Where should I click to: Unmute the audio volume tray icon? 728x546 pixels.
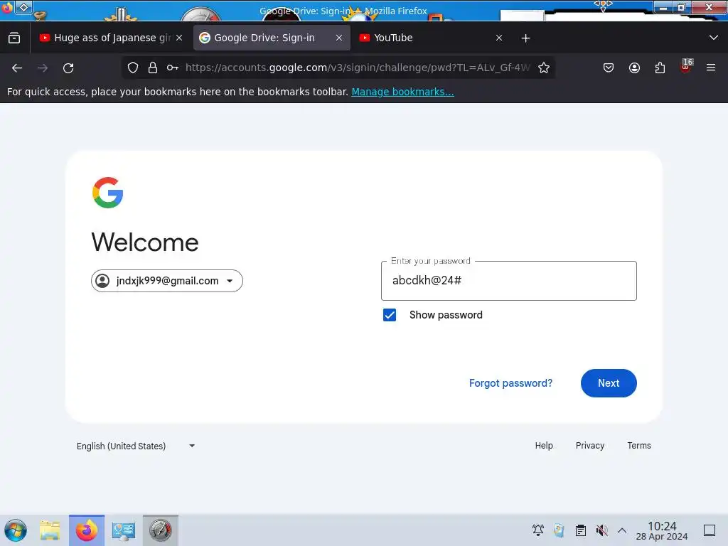(601, 530)
